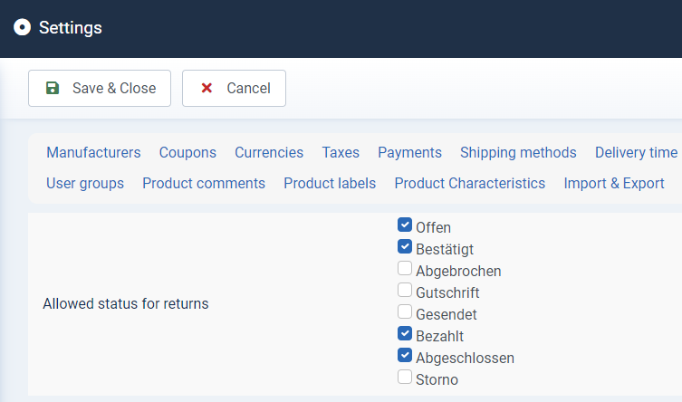Disable the Bezahlt status checkbox

pos(405,334)
